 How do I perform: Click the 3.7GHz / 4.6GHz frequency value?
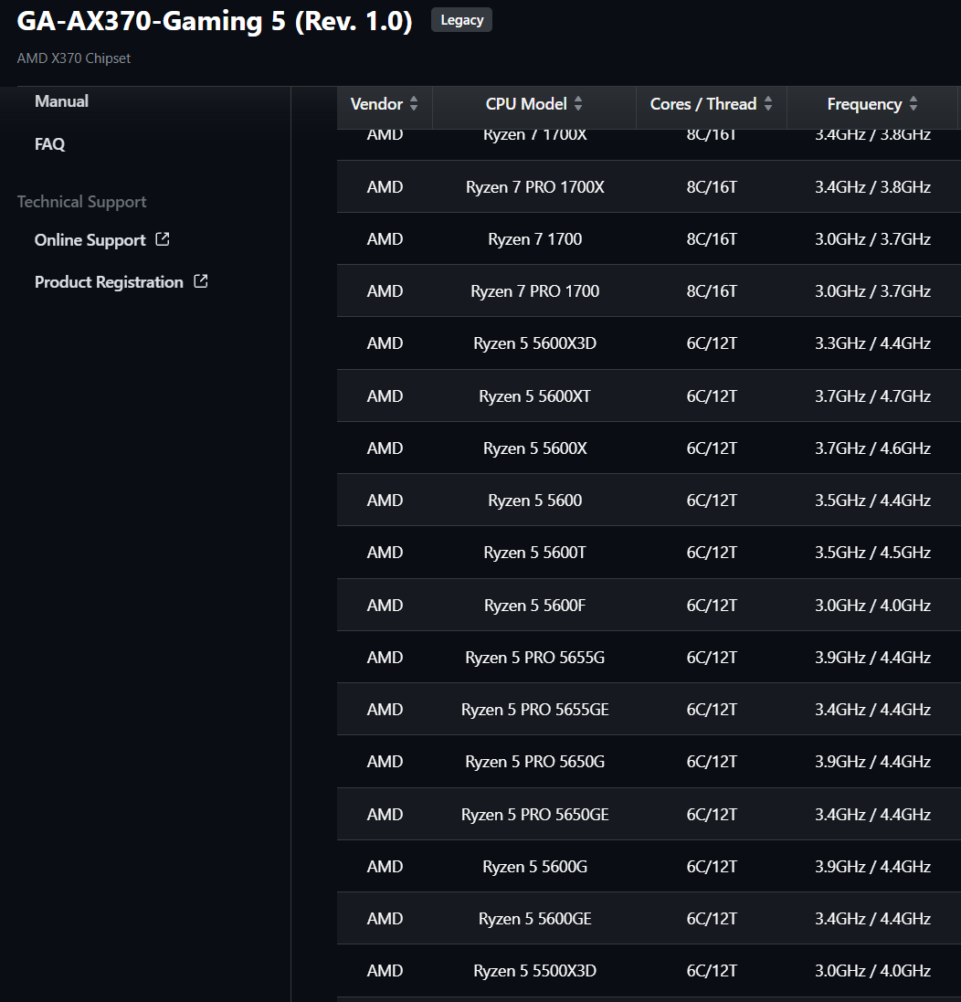(x=872, y=448)
